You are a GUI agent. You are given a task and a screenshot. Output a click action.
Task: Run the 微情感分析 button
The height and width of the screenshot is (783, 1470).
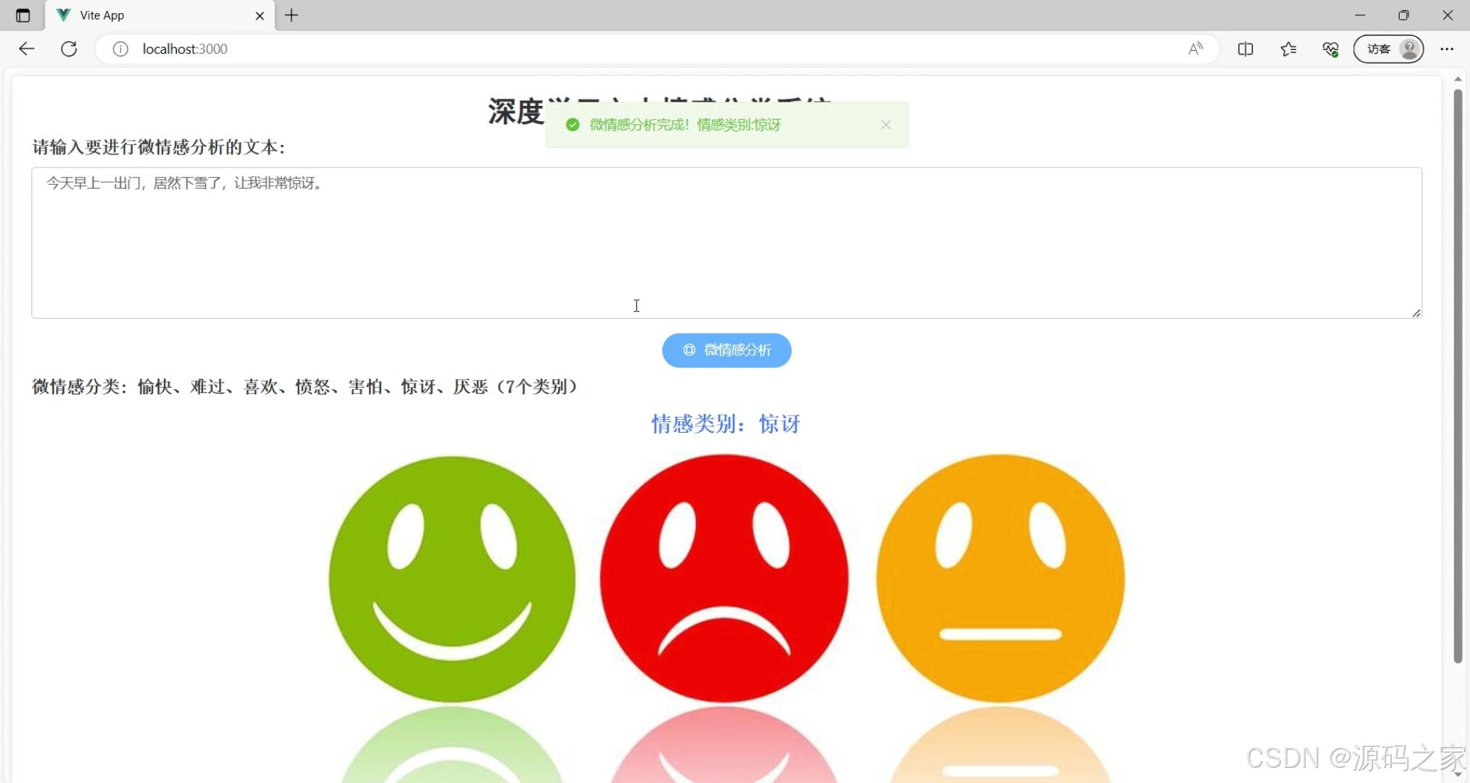726,350
